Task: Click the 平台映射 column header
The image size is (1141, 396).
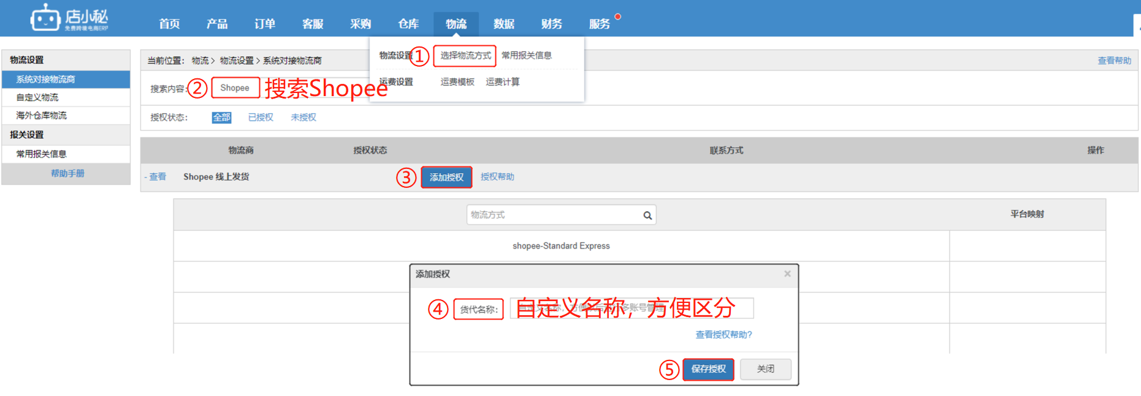Action: click(1027, 214)
